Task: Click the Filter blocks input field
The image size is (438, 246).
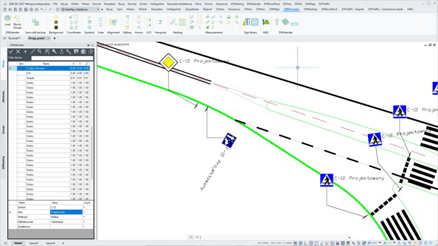Action: pyautogui.click(x=62, y=58)
